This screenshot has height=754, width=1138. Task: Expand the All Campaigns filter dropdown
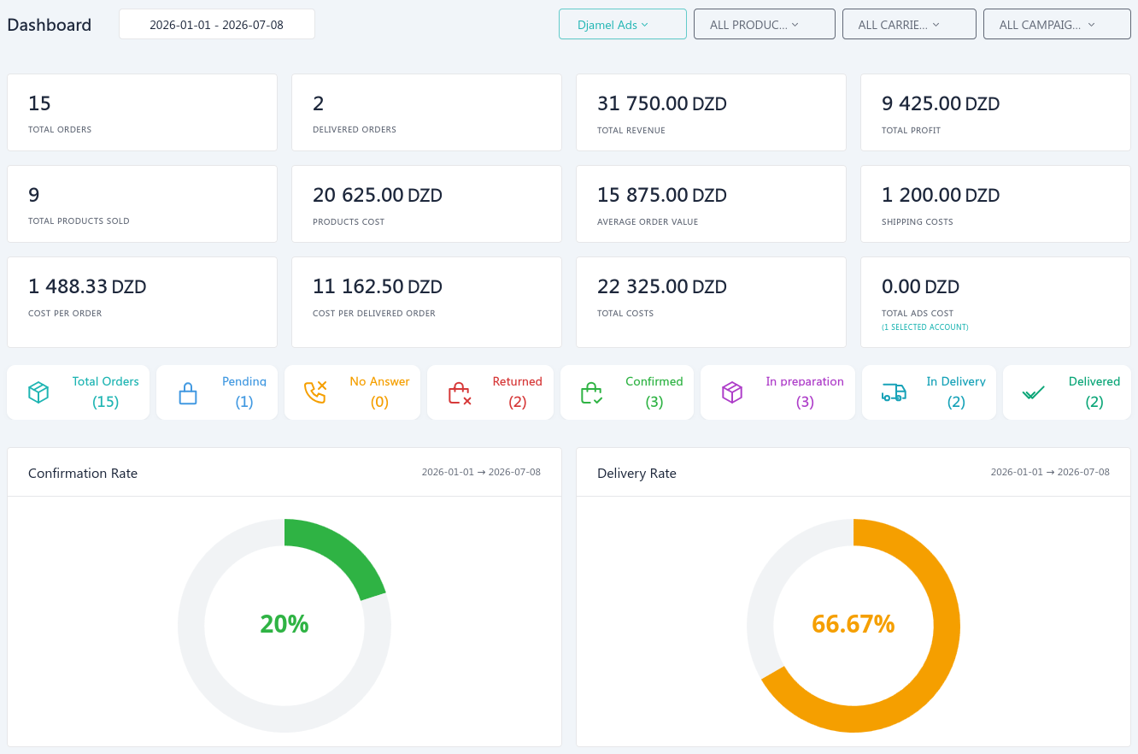pyautogui.click(x=1057, y=25)
